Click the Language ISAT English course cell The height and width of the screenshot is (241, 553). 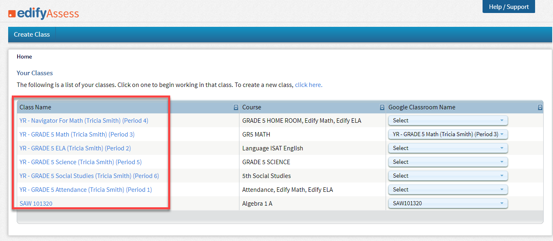tap(312, 148)
